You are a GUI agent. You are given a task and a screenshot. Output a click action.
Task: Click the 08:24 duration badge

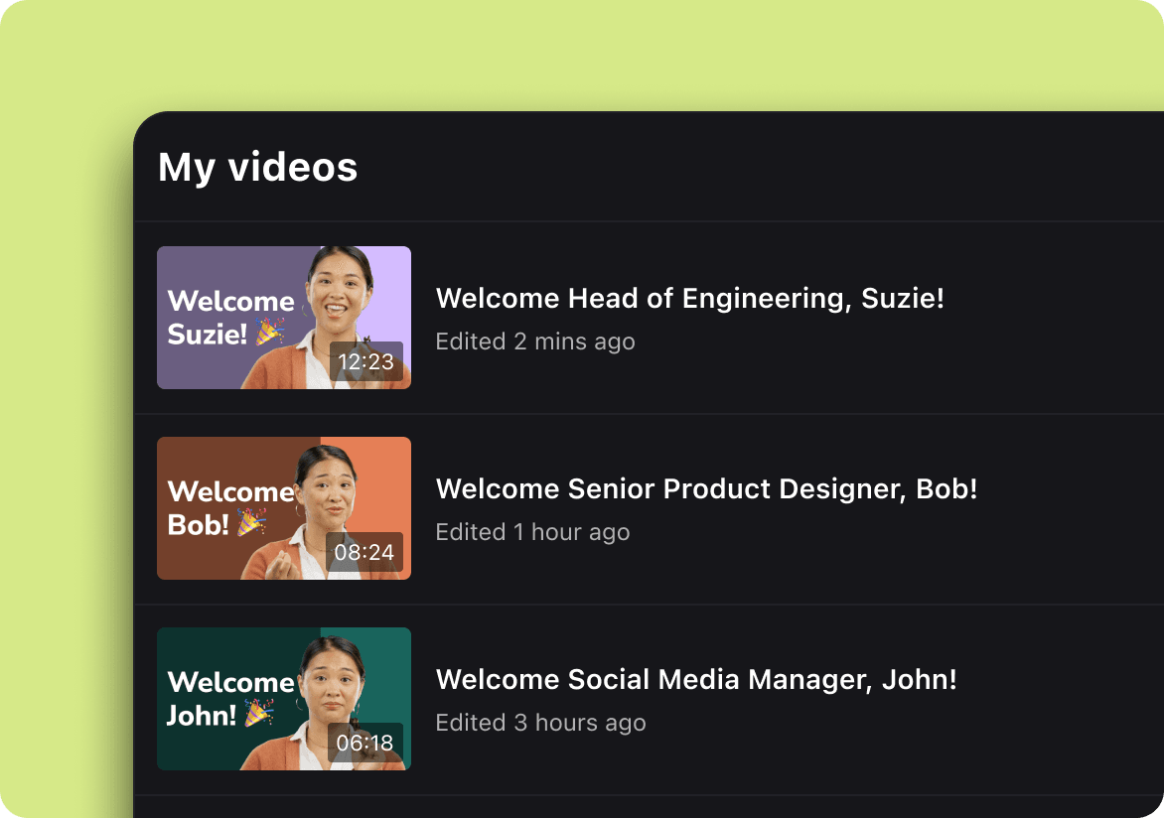[364, 552]
